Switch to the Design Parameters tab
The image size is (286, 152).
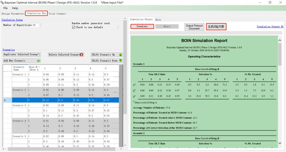pos(13,14)
